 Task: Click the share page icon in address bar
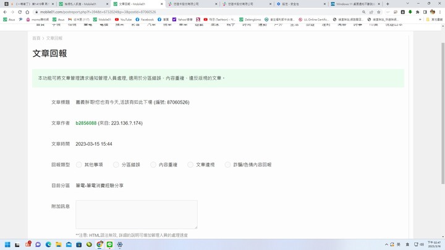pos(371,12)
